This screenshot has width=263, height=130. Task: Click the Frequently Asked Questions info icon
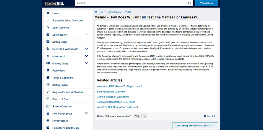48,20
